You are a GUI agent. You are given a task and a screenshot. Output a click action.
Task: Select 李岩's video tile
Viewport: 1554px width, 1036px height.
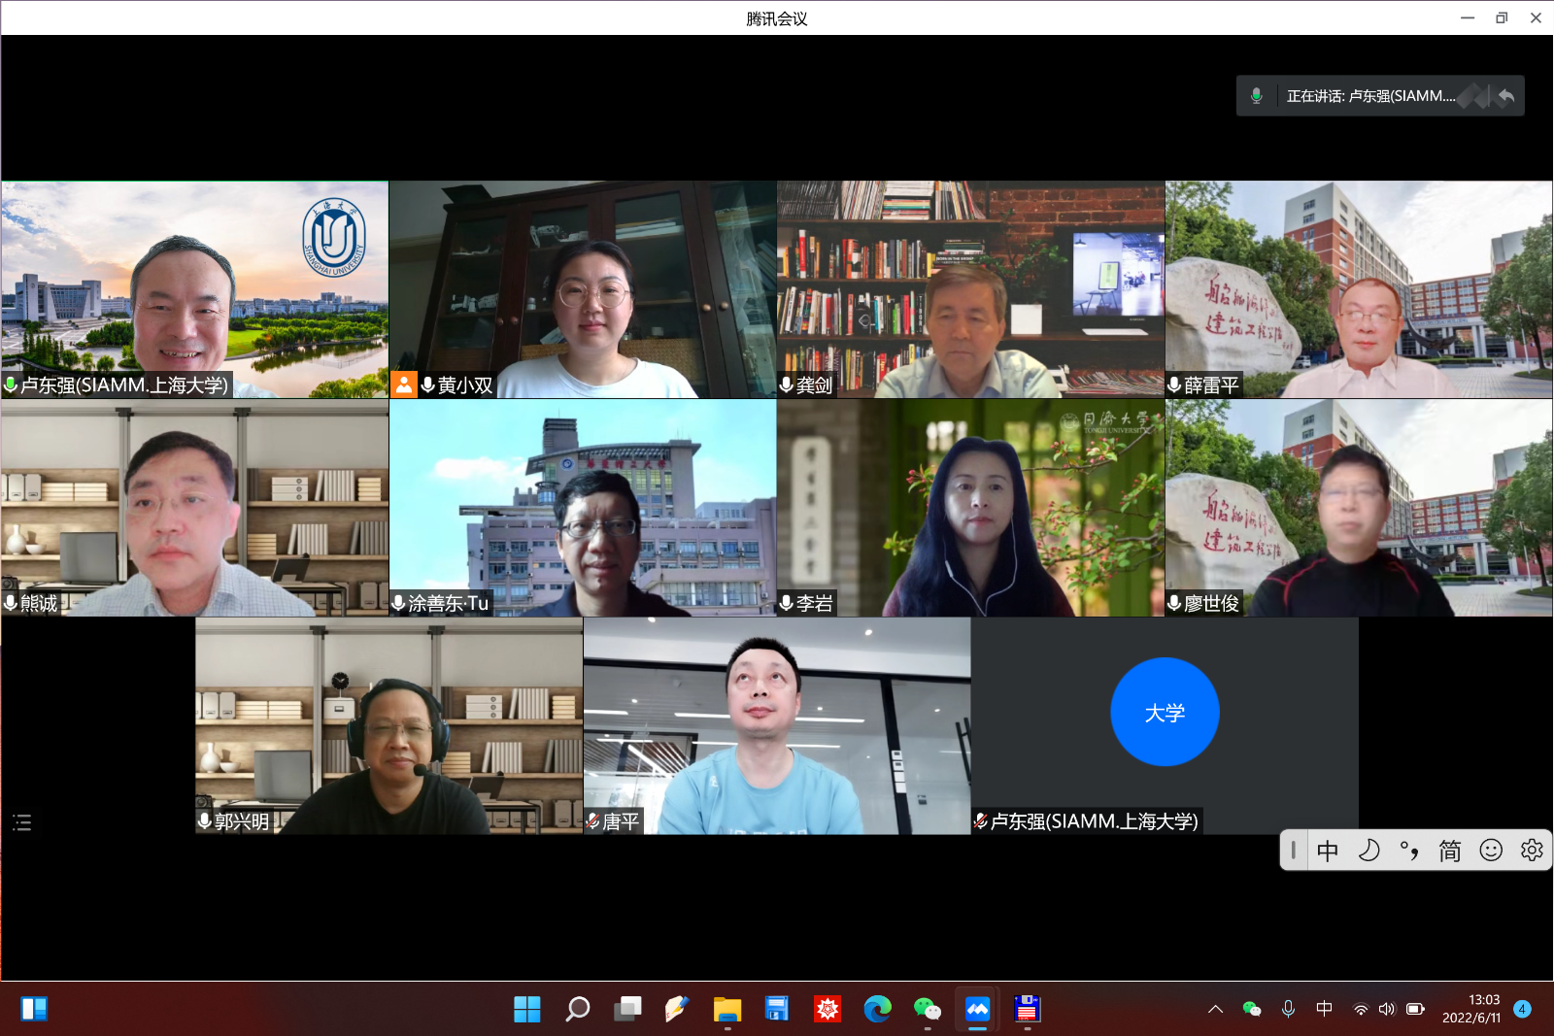click(971, 508)
